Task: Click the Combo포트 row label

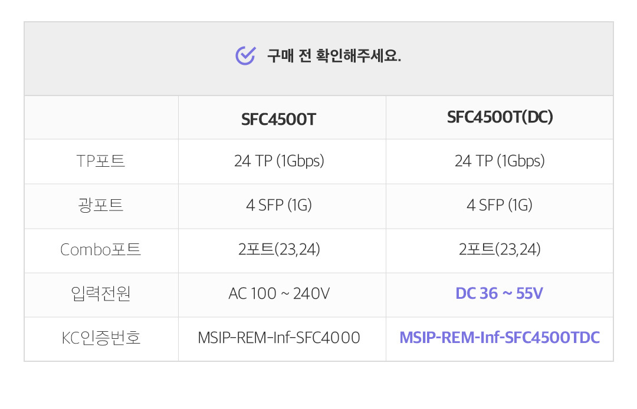Action: point(101,250)
